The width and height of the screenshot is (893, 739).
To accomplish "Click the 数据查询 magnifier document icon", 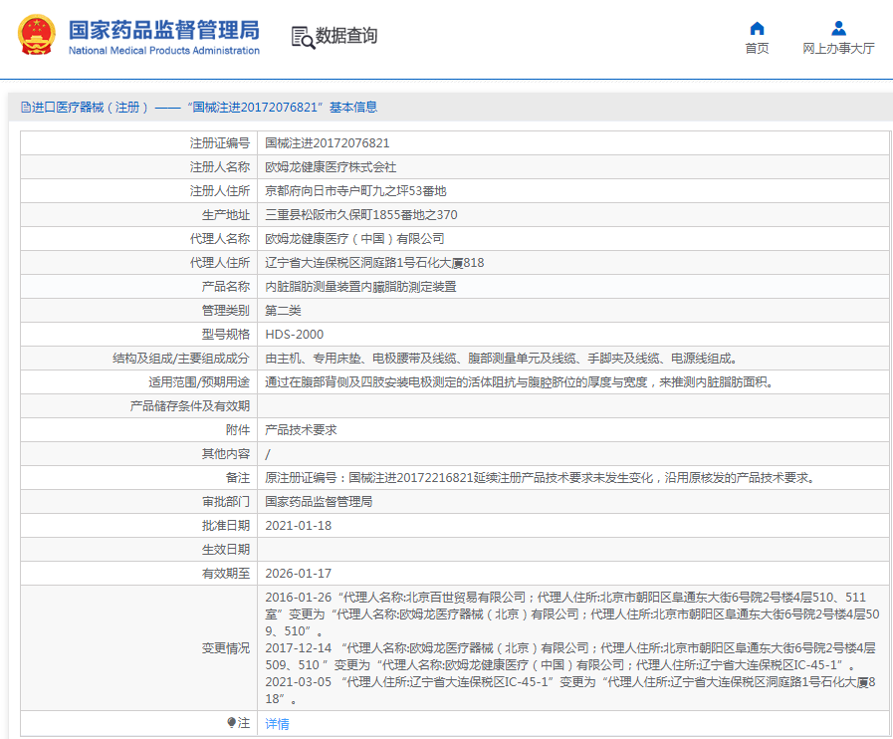I will tap(303, 37).
